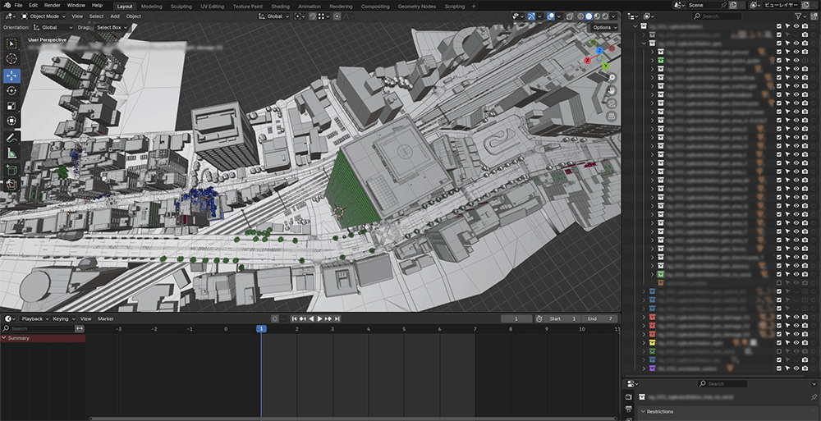The image size is (821, 421).
Task: Pick the Annotate pencil tool
Action: [x=11, y=137]
